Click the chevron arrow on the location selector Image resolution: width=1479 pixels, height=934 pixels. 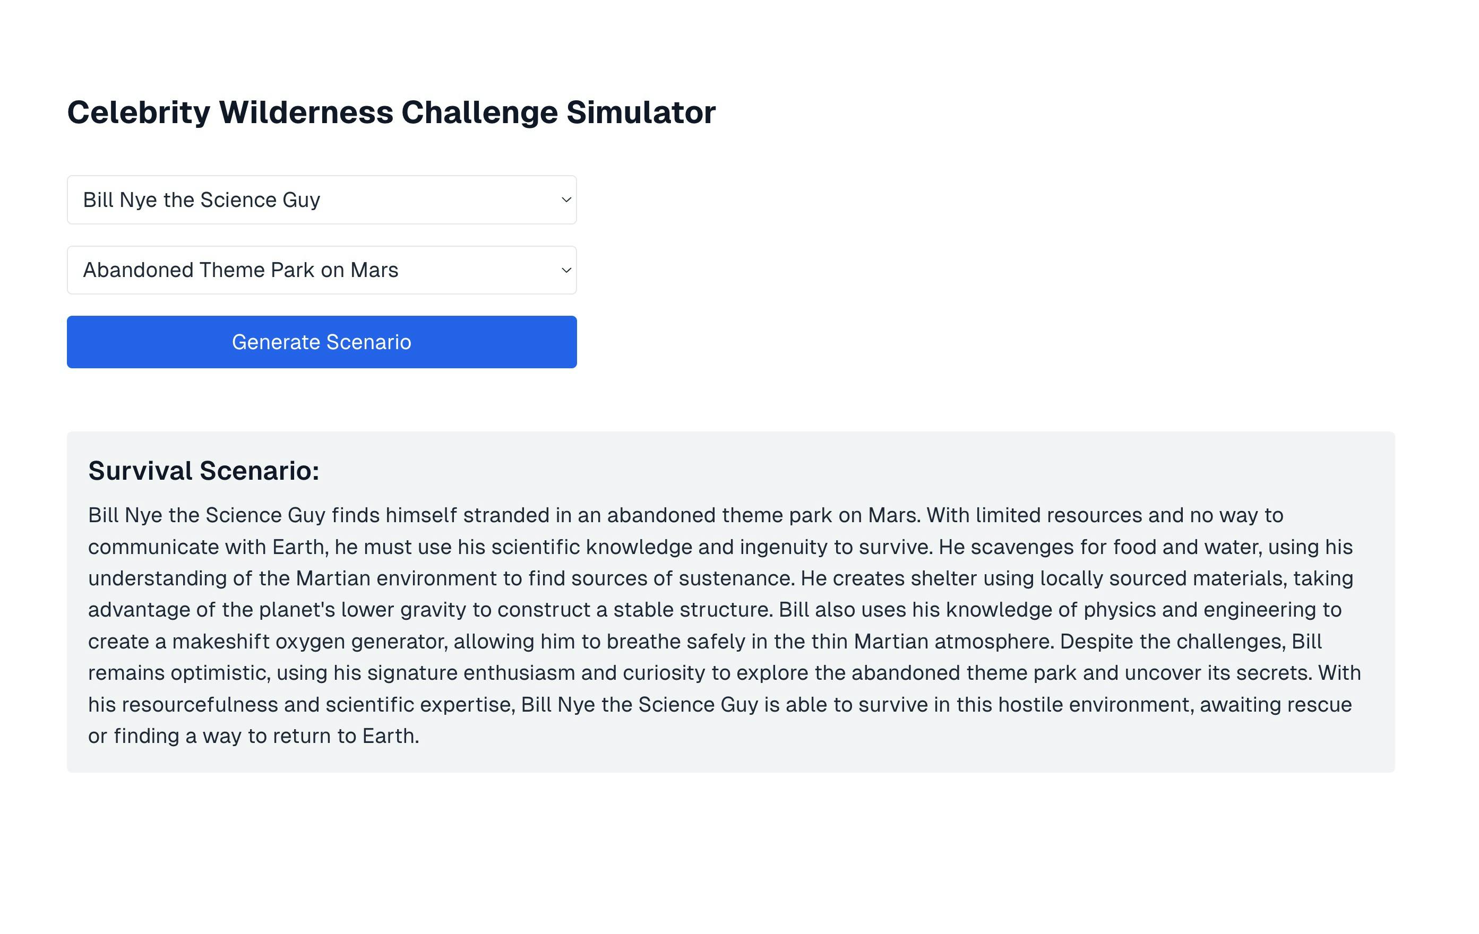[x=566, y=270]
